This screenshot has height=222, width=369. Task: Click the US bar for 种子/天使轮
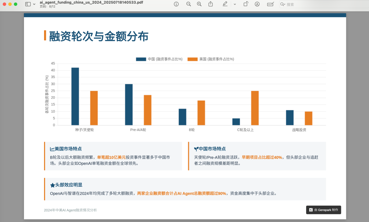point(94,108)
